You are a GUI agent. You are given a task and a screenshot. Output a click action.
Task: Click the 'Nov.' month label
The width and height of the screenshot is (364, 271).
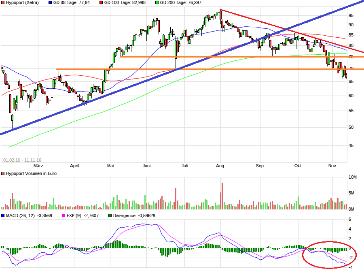333,166
